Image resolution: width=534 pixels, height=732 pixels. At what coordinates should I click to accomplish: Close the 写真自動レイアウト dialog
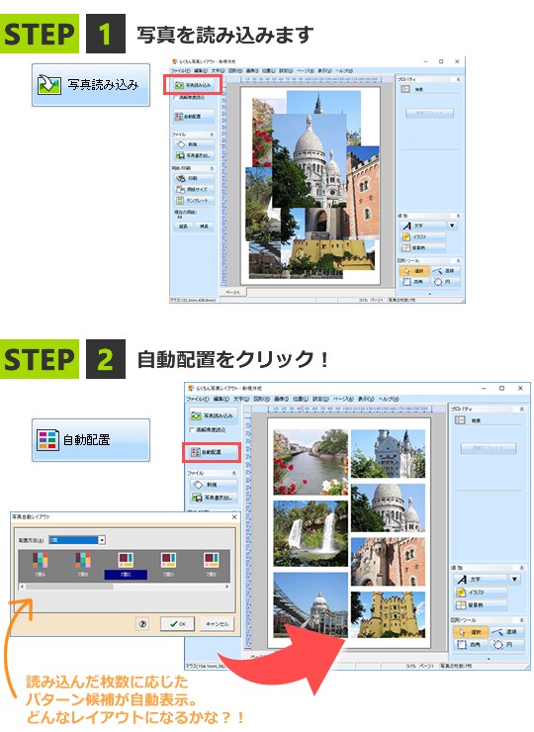pos(234,517)
